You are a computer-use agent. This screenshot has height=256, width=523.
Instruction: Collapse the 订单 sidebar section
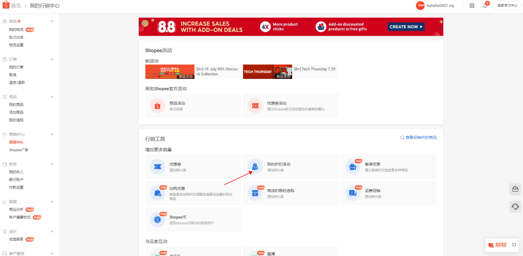52,60
